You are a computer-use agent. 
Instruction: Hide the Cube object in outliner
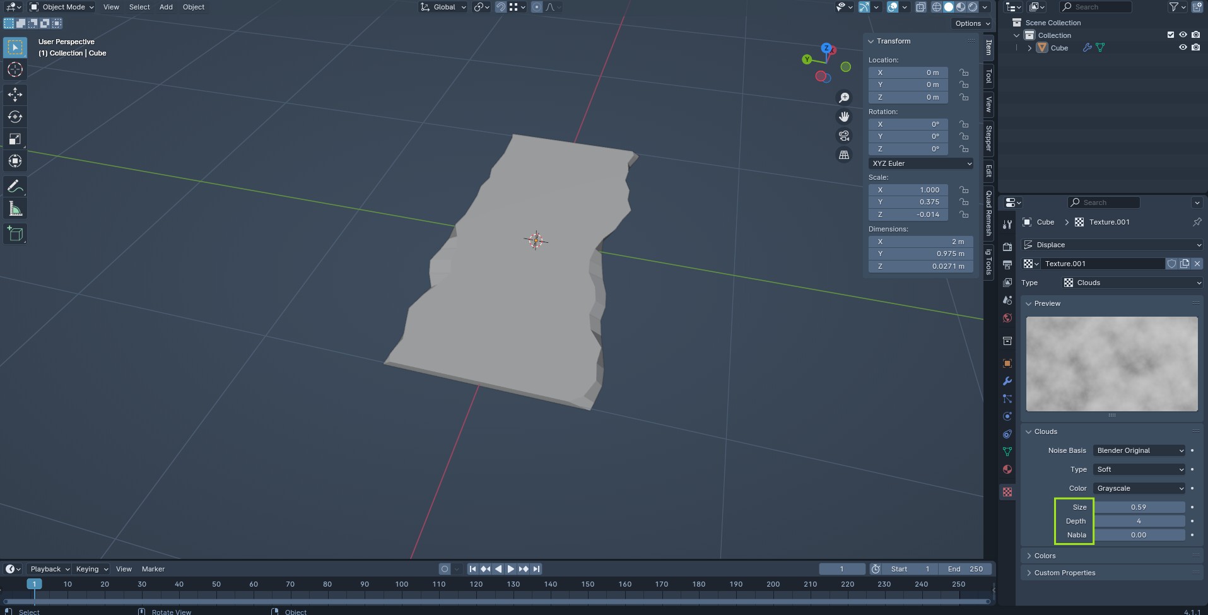(x=1183, y=48)
